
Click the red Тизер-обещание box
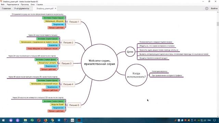[x=42, y=49]
